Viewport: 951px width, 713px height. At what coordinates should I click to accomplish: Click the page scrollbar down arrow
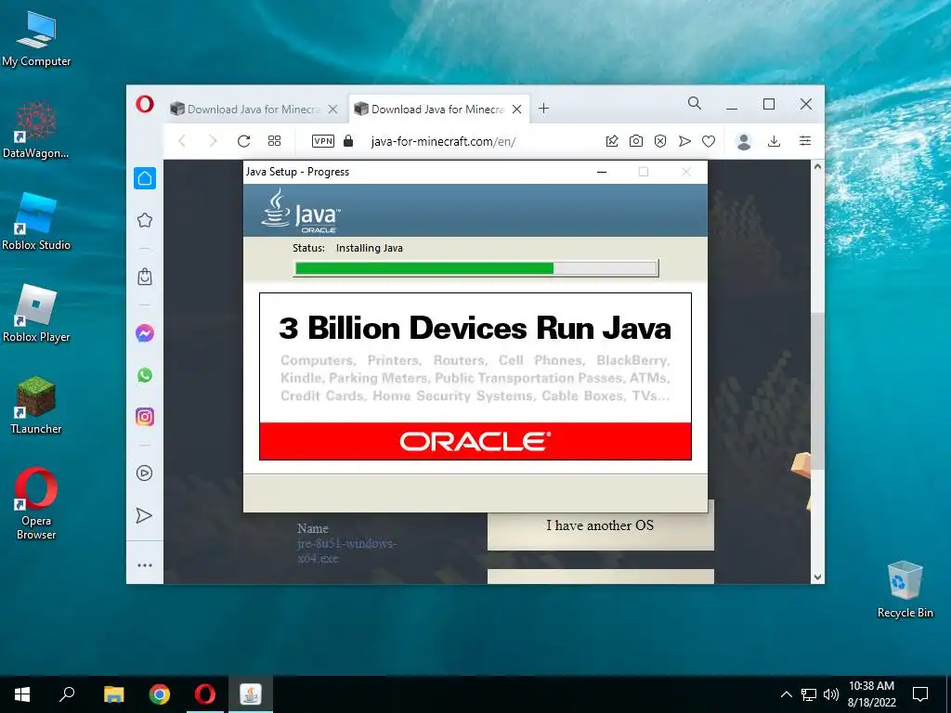pos(817,577)
